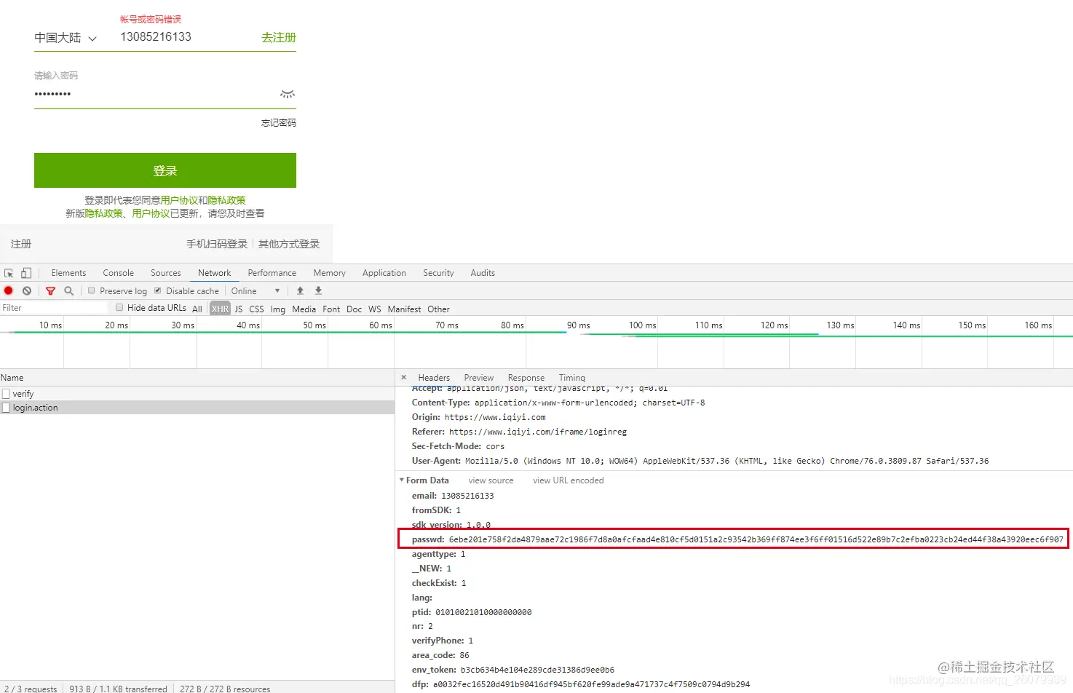Screen dimensions: 1073x693
Task: Filter requests by CSS
Action: point(257,309)
